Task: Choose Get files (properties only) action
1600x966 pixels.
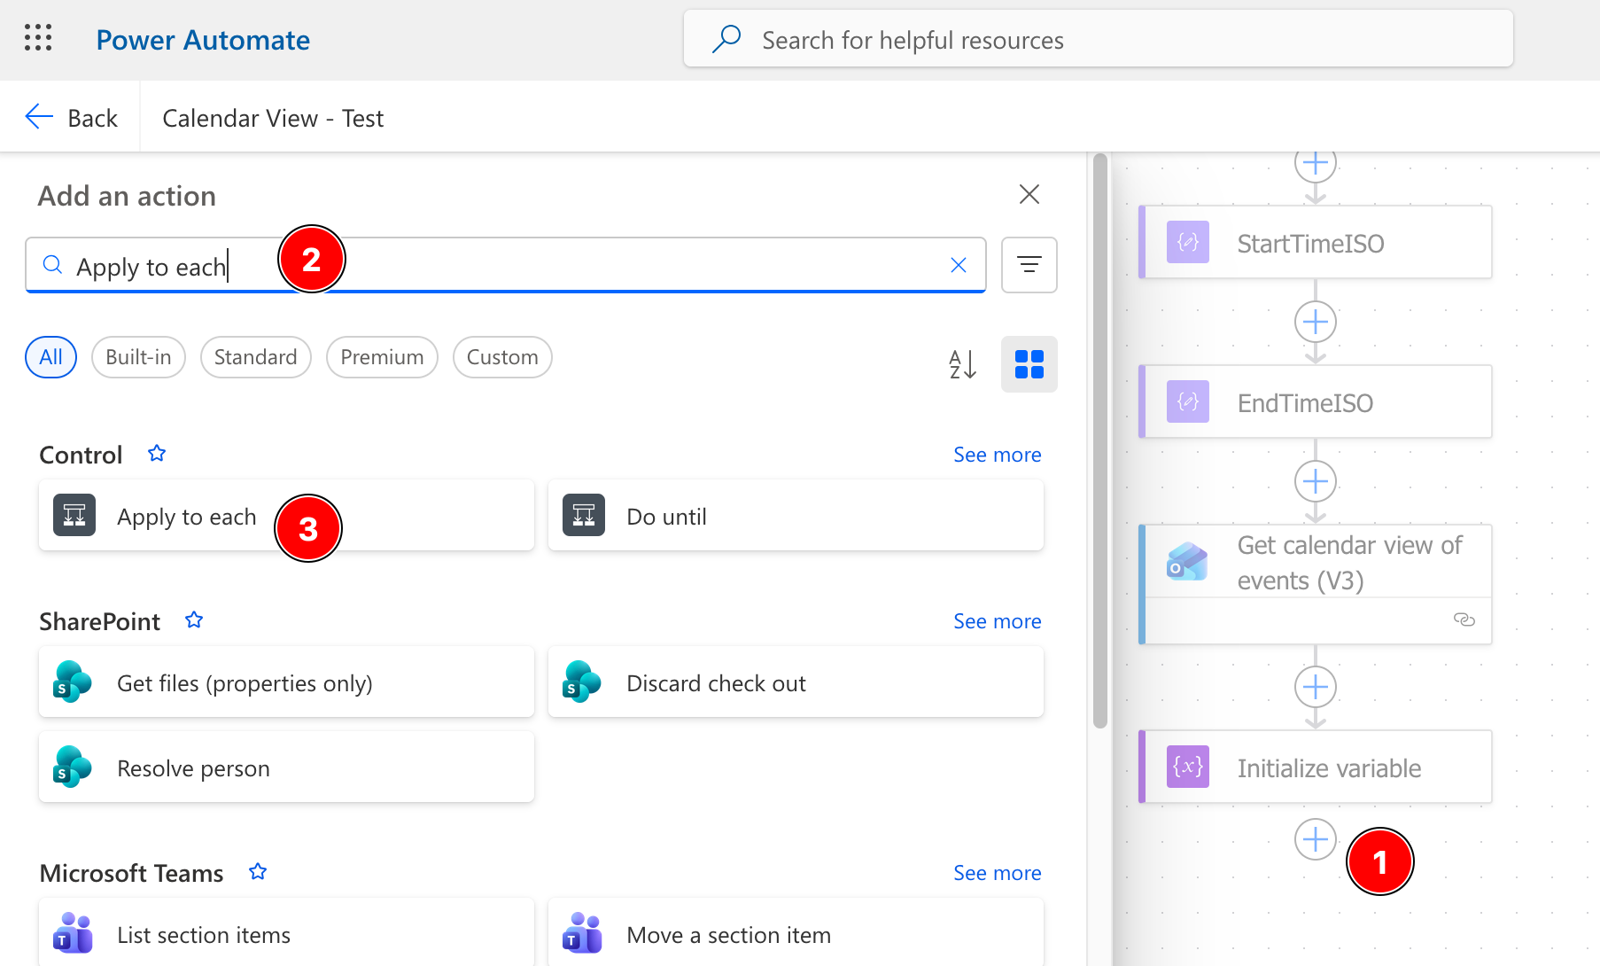Action: [286, 682]
